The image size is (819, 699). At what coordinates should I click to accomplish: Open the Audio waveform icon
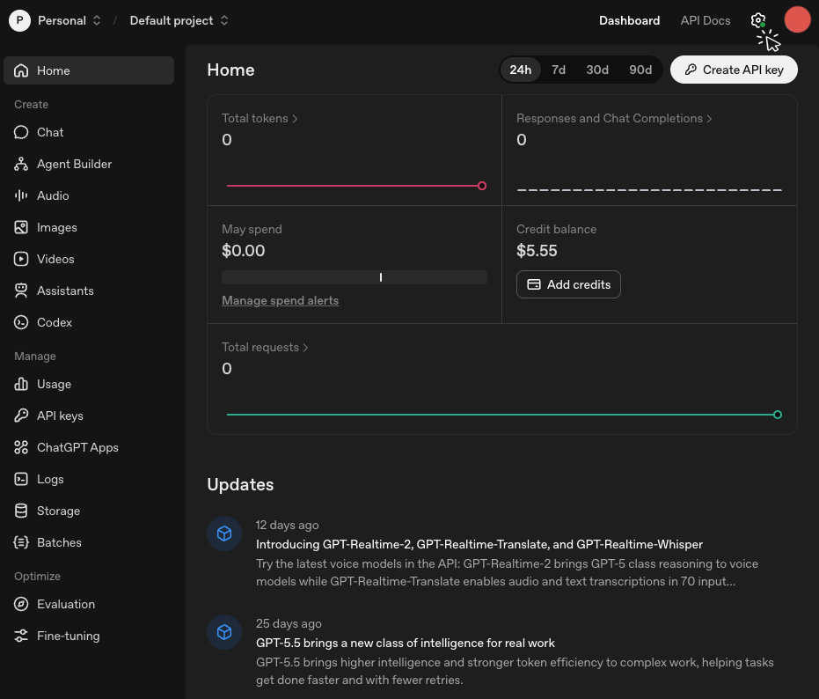coord(21,195)
